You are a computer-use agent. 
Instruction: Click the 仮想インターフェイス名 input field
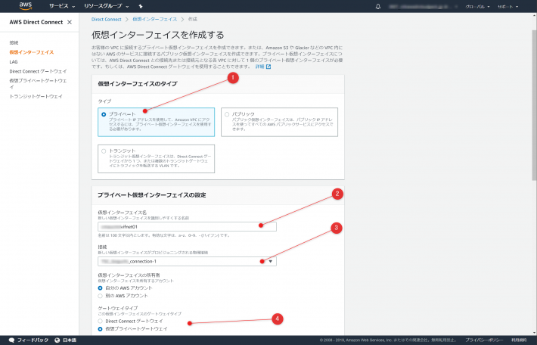[x=187, y=227]
